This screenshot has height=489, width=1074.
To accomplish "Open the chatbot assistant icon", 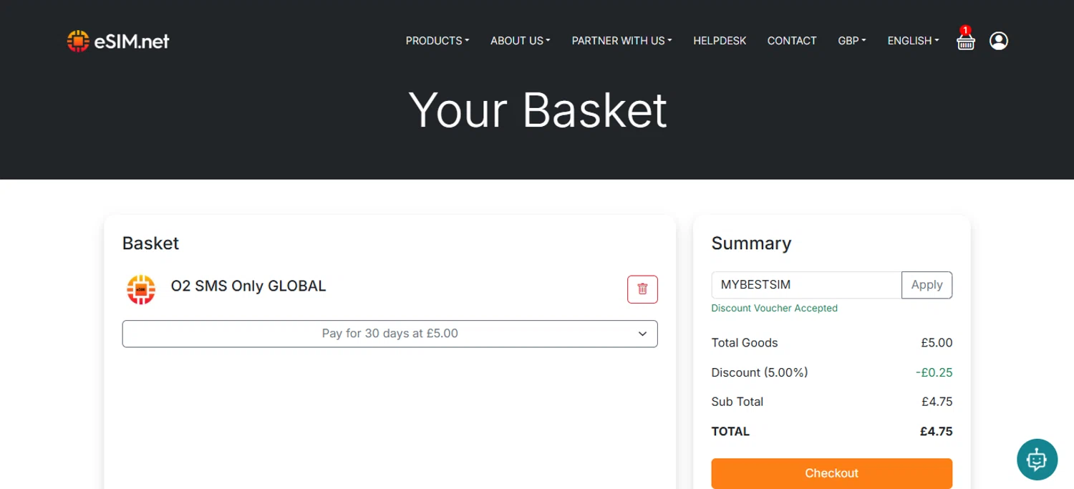I will click(1037, 459).
